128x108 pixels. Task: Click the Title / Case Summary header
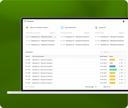coord(38,56)
